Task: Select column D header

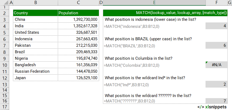Action: (101, 3)
